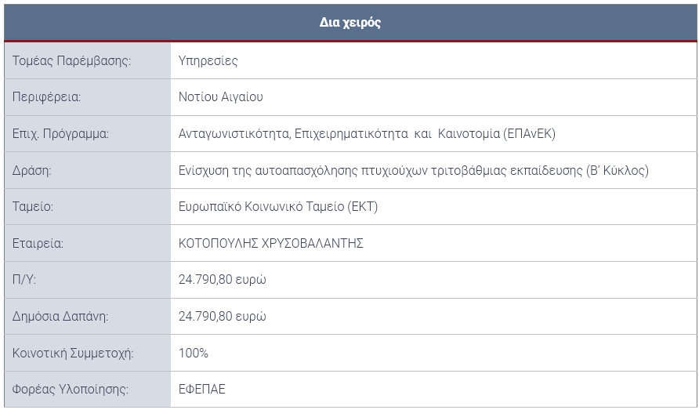Click the 'Νοτίου Αιγαίου' value

[x=221, y=96]
